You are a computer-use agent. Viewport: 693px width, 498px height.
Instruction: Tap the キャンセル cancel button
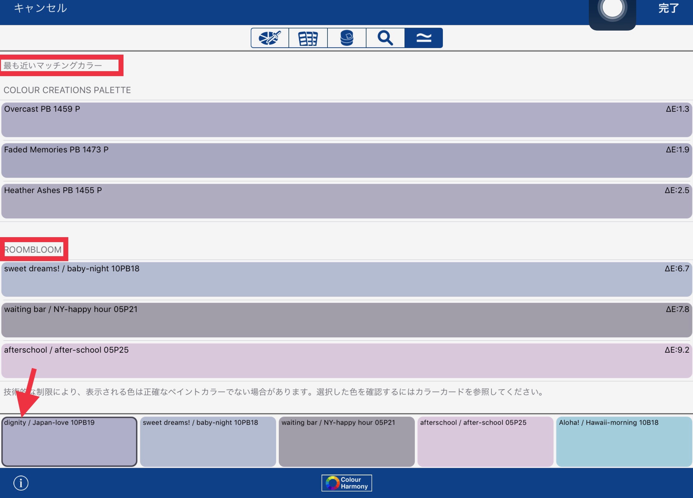coord(41,8)
